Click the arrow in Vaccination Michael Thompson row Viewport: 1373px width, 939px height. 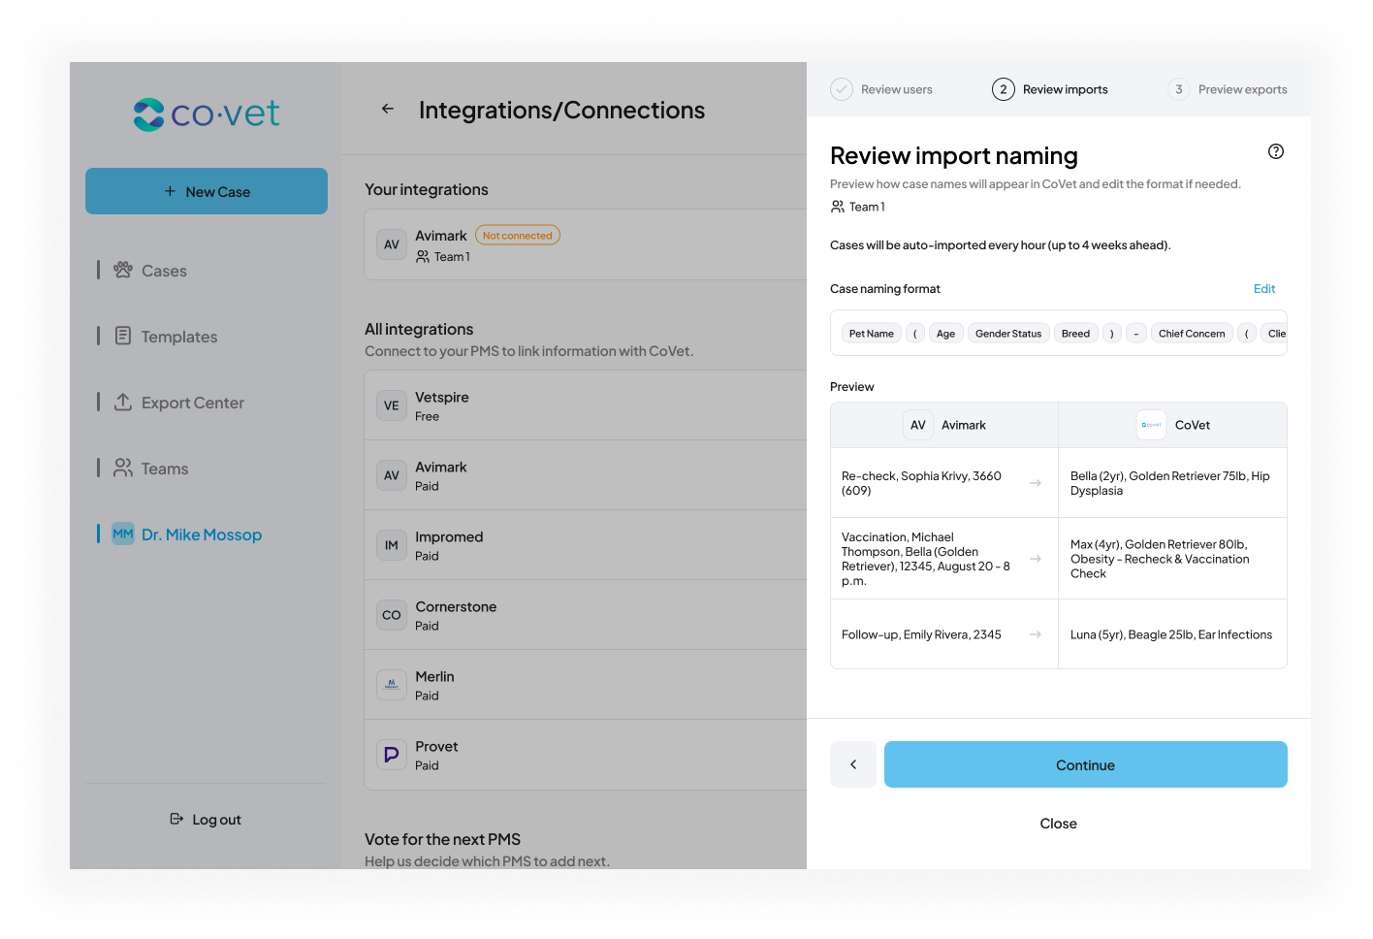point(1036,559)
